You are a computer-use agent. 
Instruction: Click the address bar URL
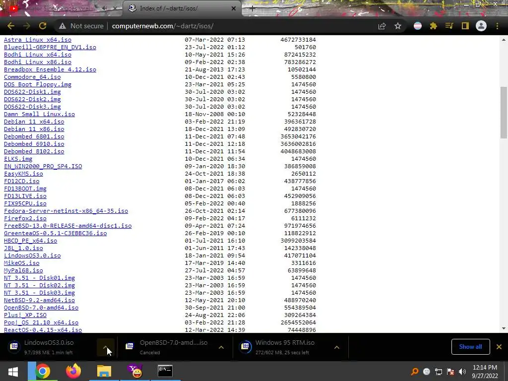(x=163, y=26)
